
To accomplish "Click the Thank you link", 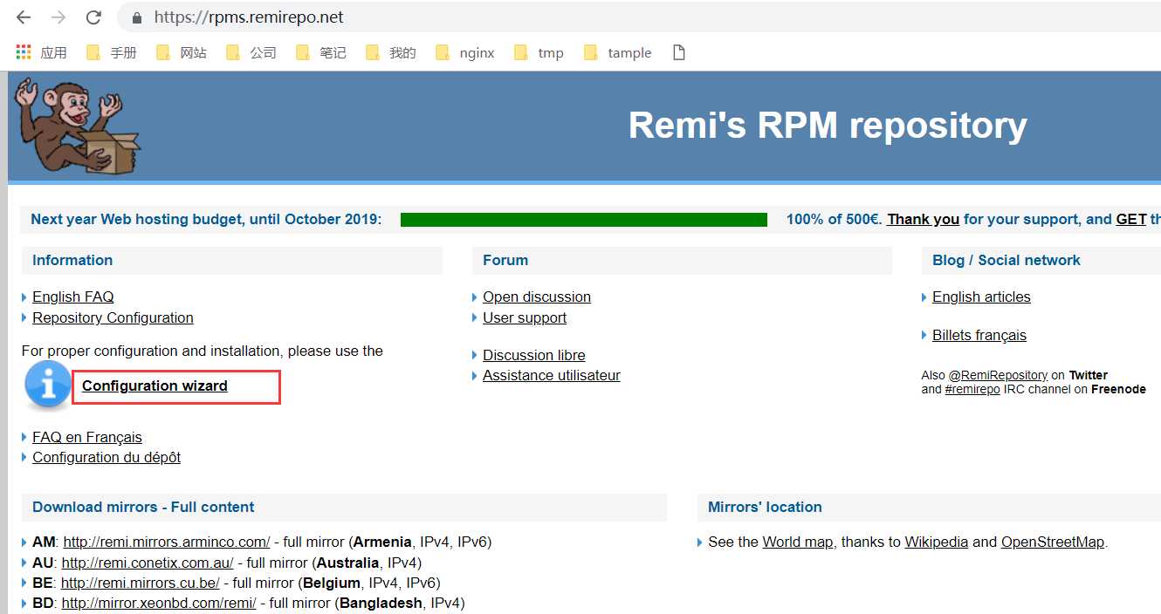I will pyautogui.click(x=924, y=219).
